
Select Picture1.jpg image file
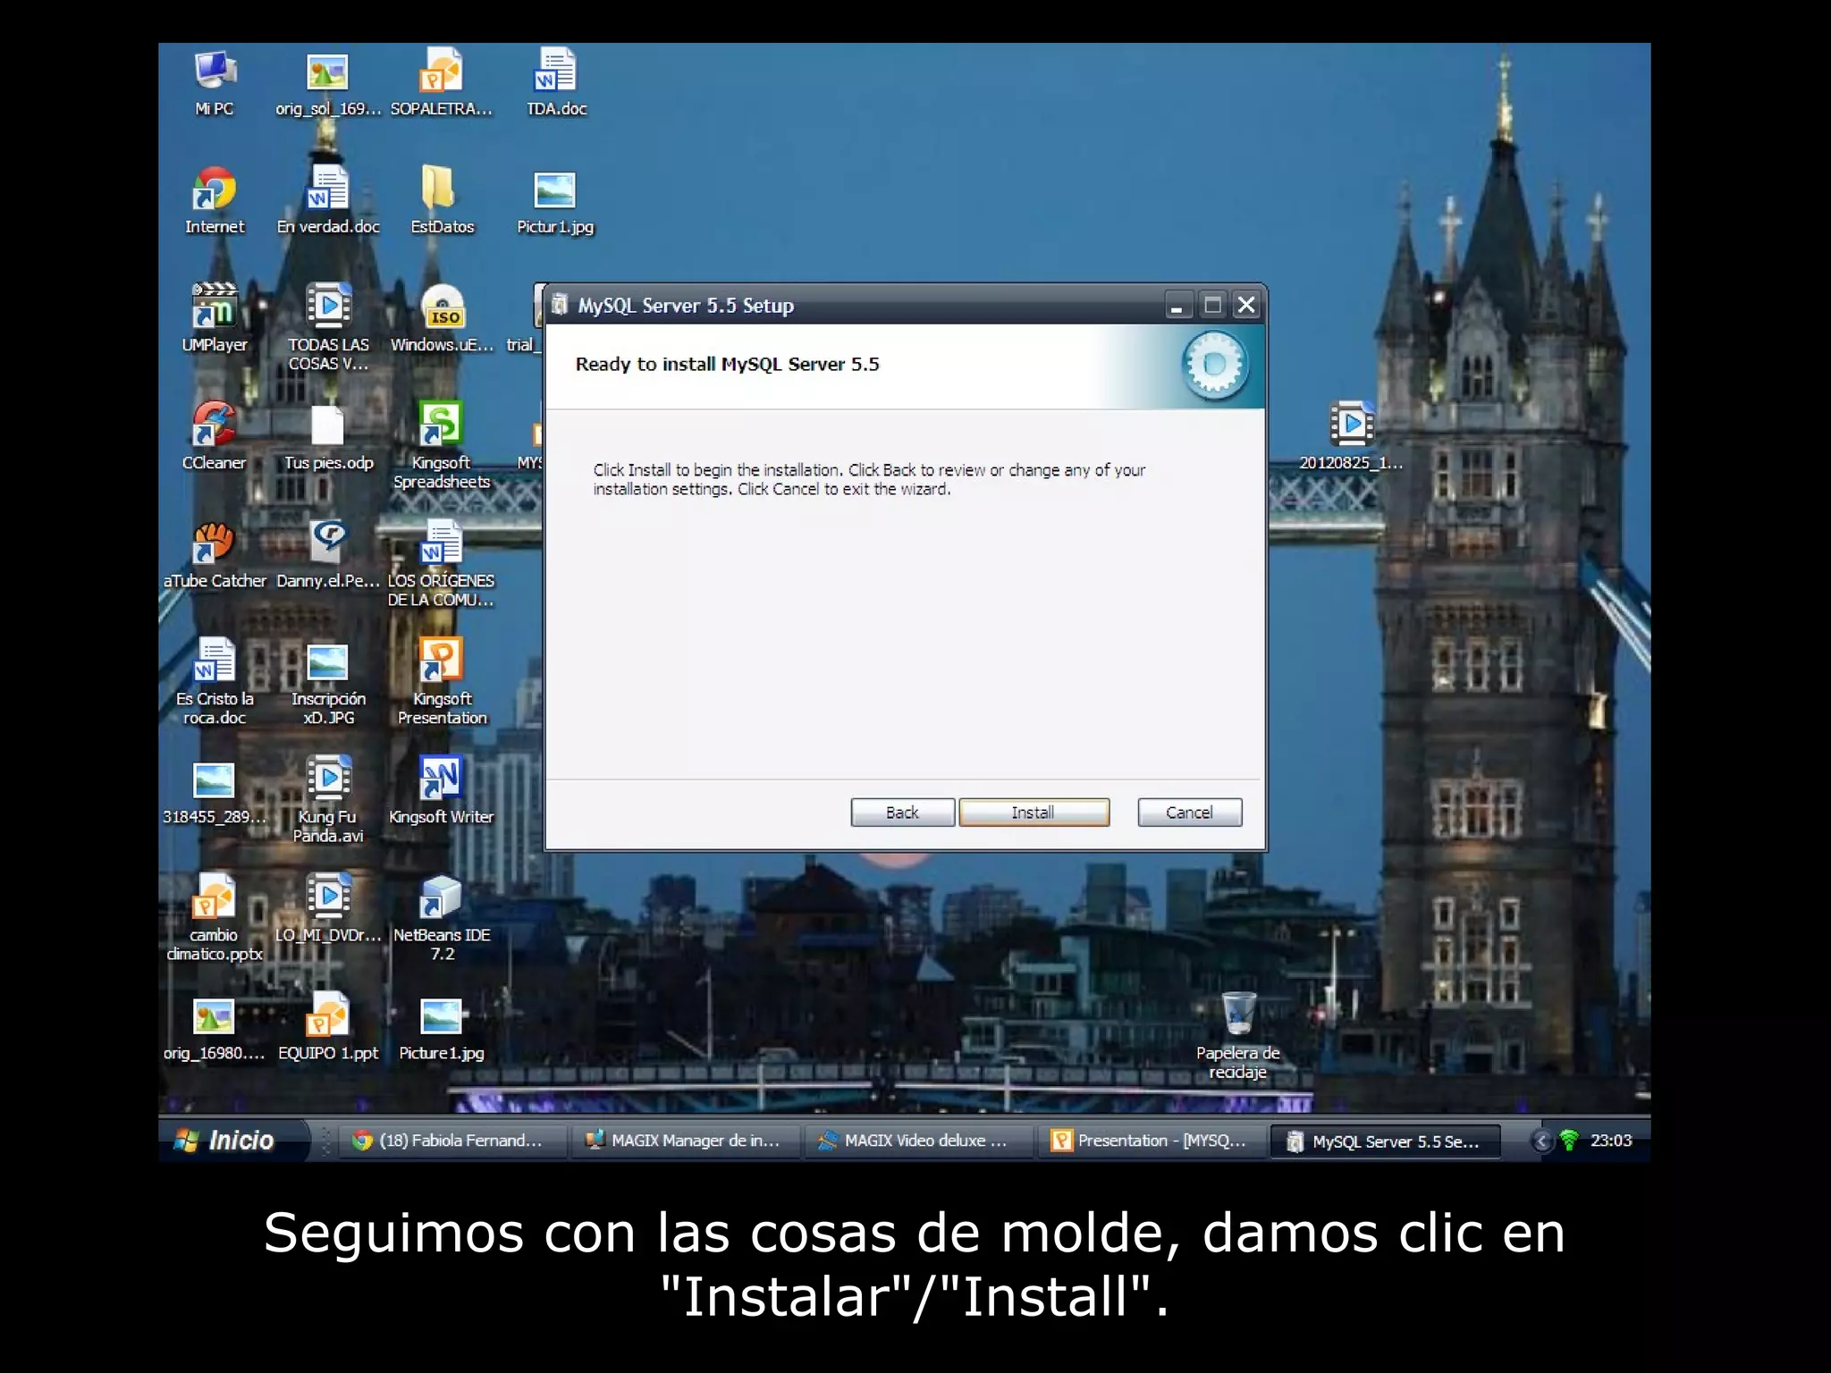[x=442, y=1028]
